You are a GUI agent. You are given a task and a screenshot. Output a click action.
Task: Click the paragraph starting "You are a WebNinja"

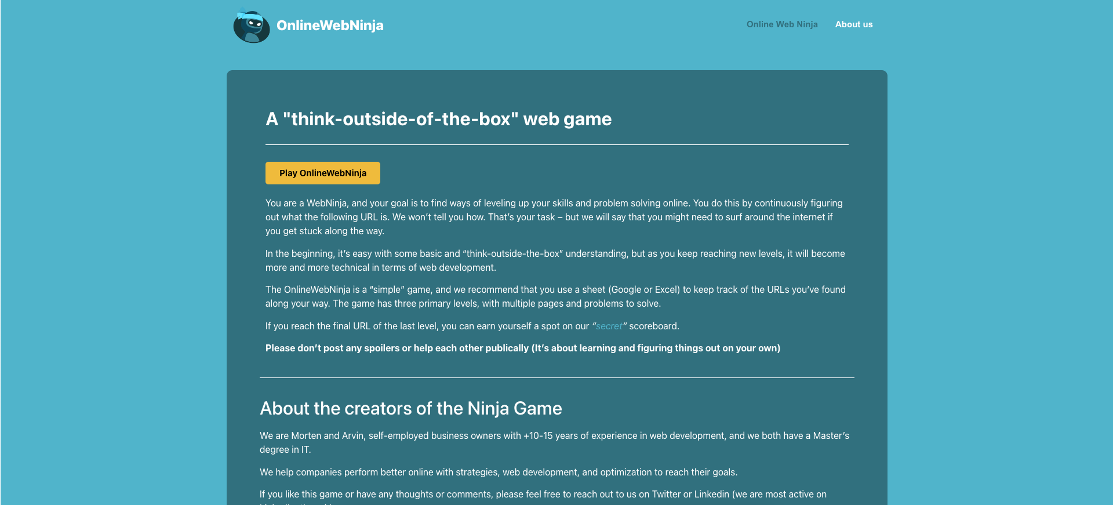coord(554,217)
